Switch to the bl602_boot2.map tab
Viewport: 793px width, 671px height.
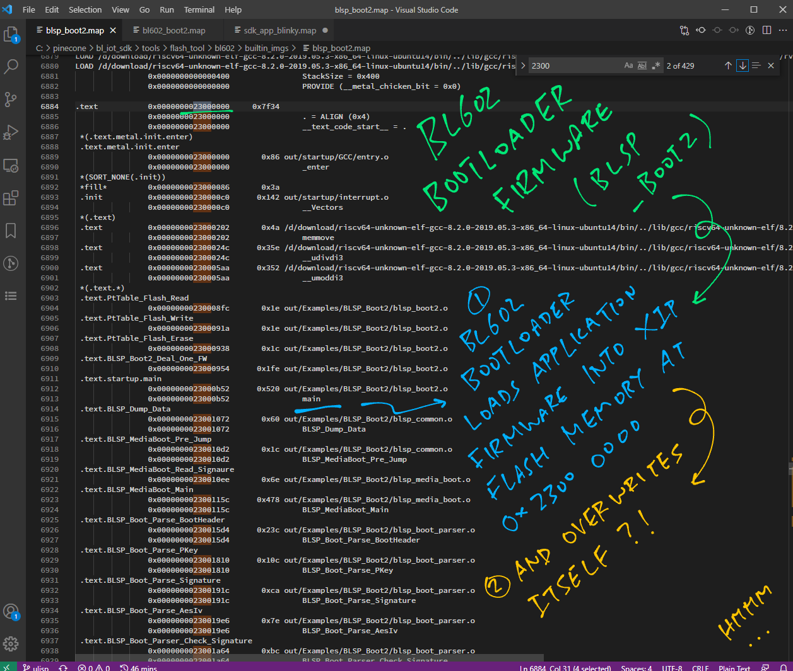pyautogui.click(x=173, y=30)
